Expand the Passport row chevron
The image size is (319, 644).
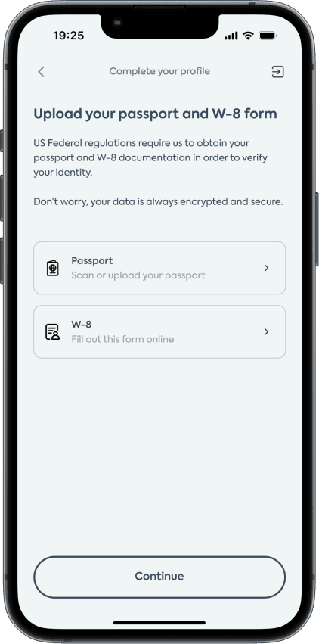coord(267,268)
